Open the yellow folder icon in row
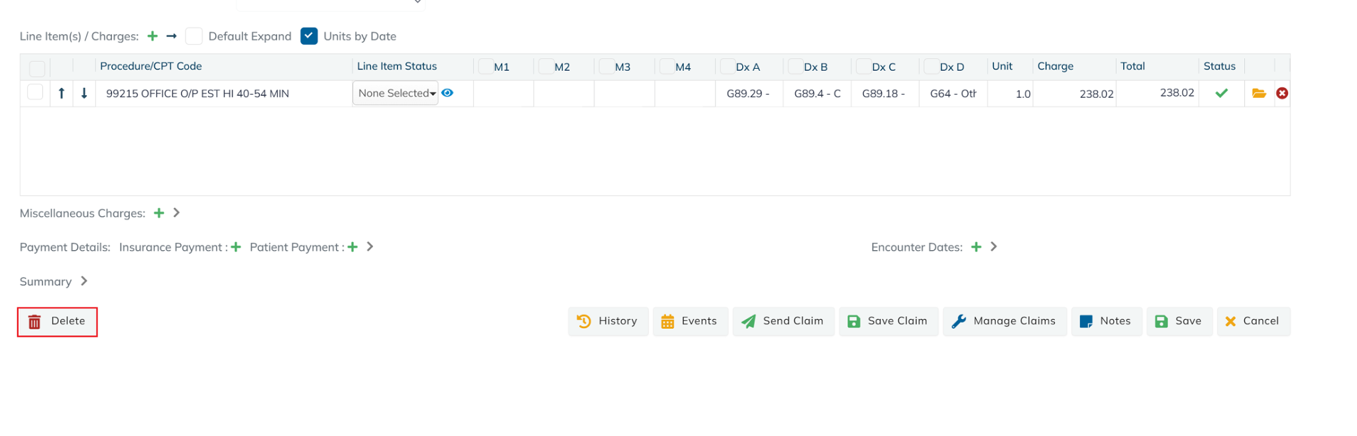The image size is (1357, 436). 1259,93
